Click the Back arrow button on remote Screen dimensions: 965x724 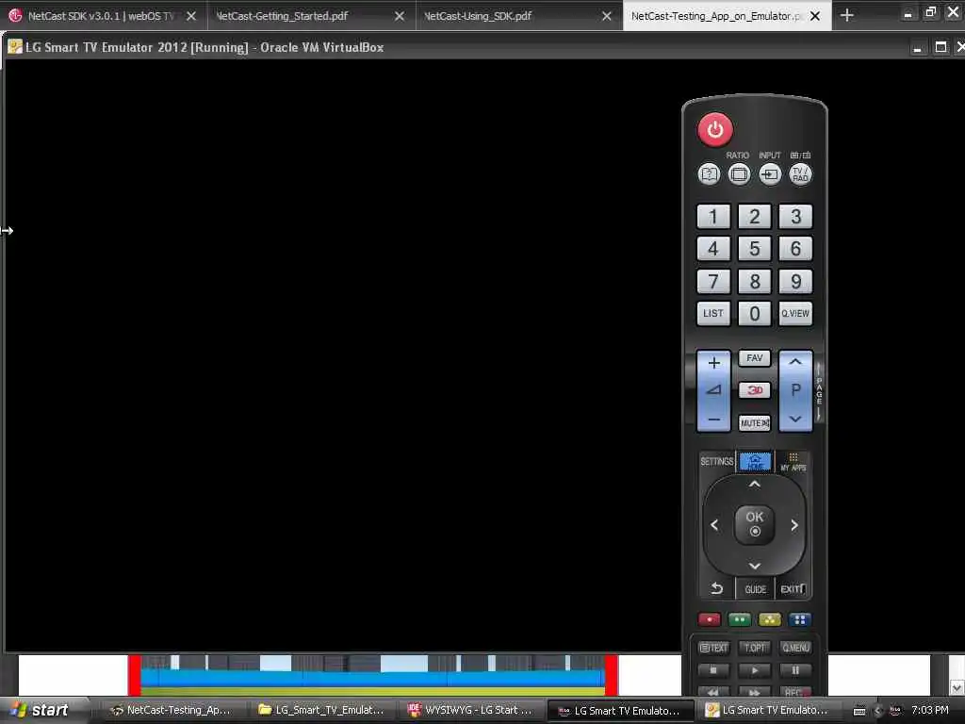[717, 589]
